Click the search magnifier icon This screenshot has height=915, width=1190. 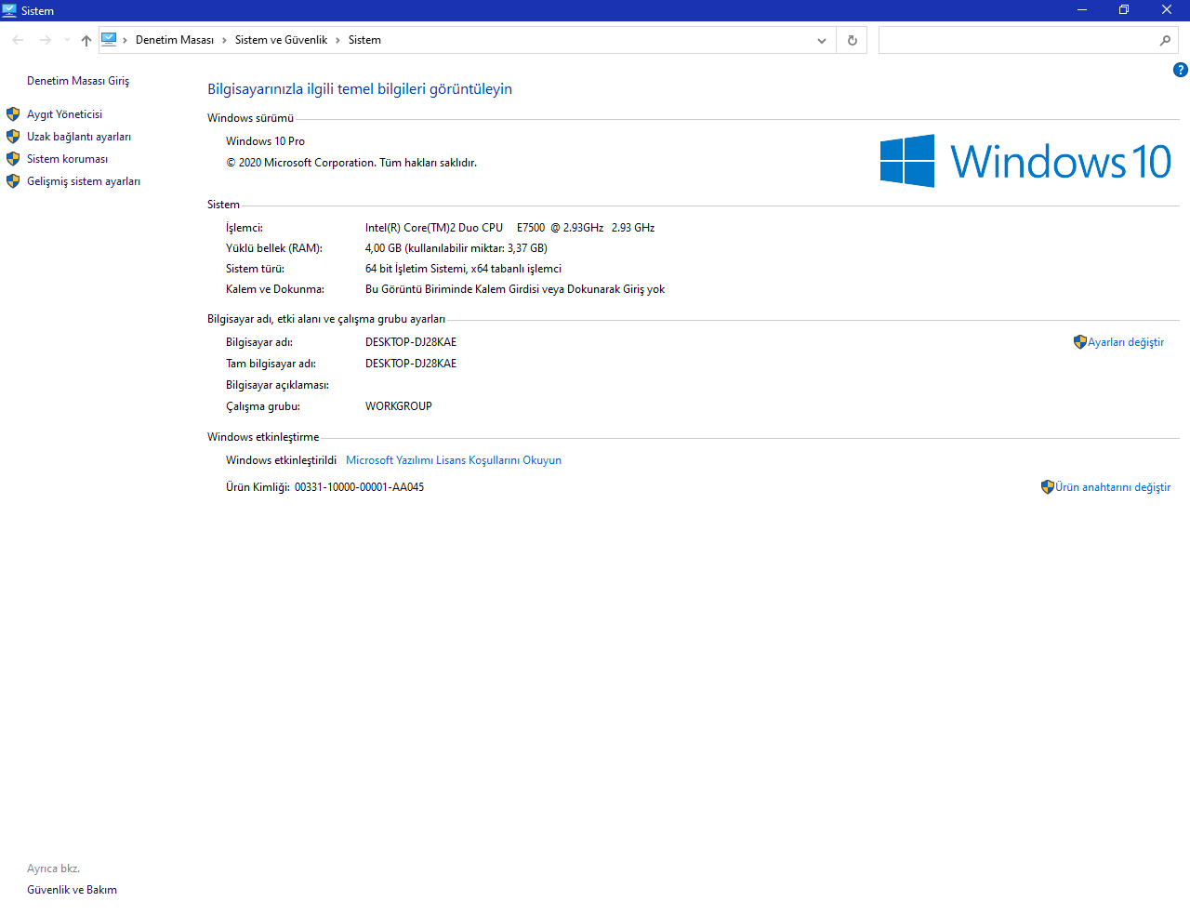coord(1165,40)
